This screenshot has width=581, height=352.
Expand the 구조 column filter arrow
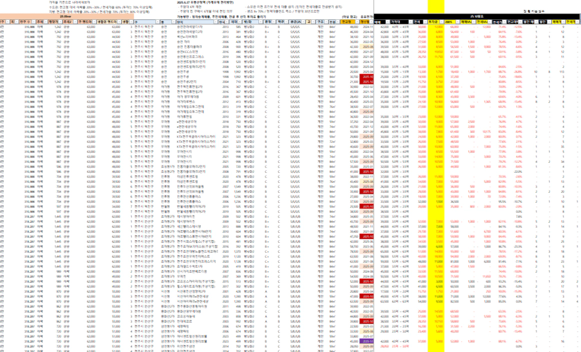tap(326, 22)
